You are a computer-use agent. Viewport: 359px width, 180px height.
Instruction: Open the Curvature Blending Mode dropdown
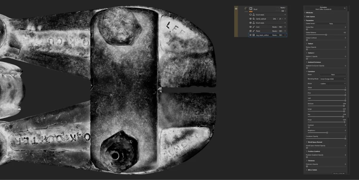click(333, 79)
